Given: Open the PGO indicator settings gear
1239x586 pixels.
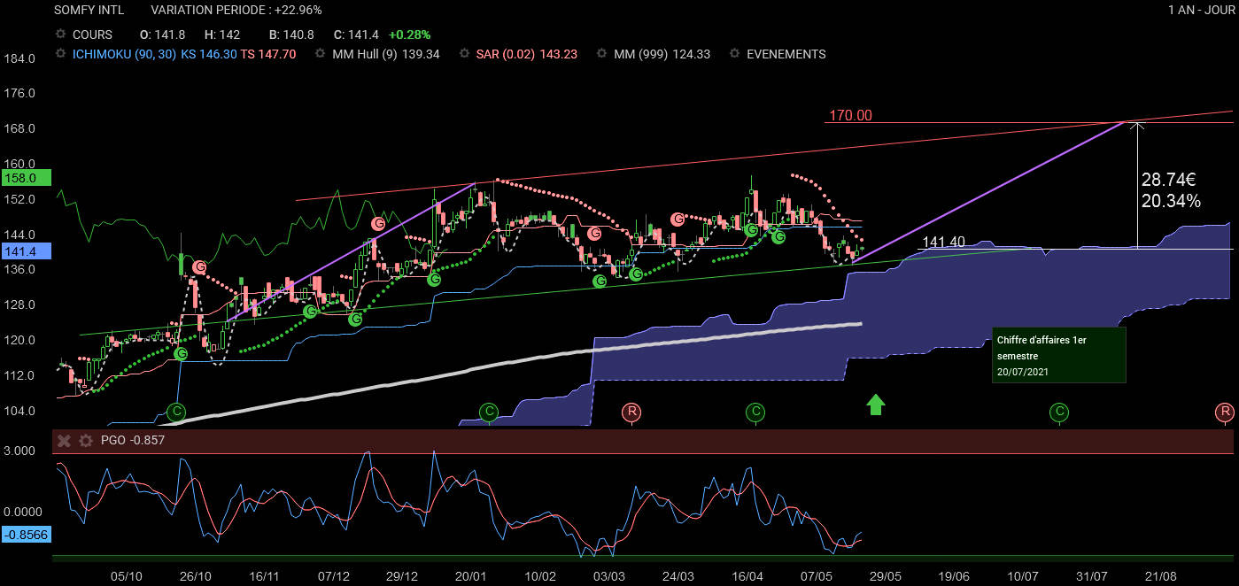Looking at the screenshot, I should pos(85,440).
